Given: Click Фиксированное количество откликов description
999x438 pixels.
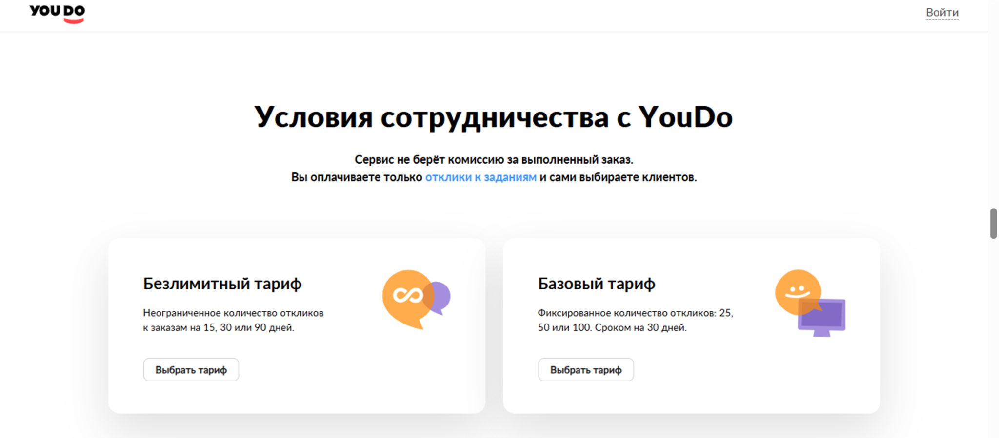Looking at the screenshot, I should coord(636,320).
